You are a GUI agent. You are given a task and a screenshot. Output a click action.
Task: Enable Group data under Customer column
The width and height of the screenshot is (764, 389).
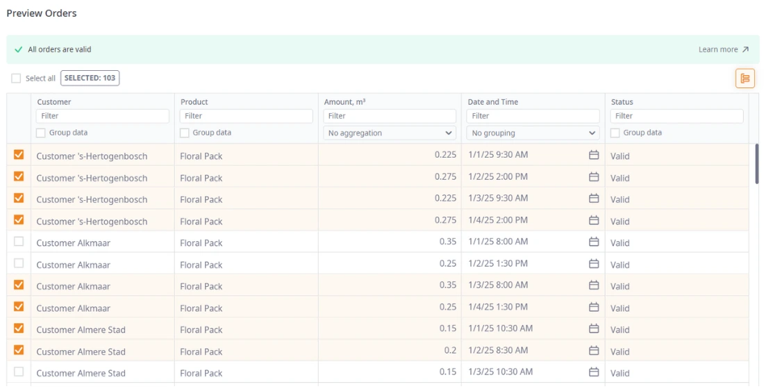click(41, 133)
